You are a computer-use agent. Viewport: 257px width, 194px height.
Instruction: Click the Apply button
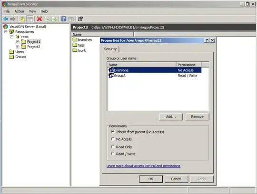(202, 179)
